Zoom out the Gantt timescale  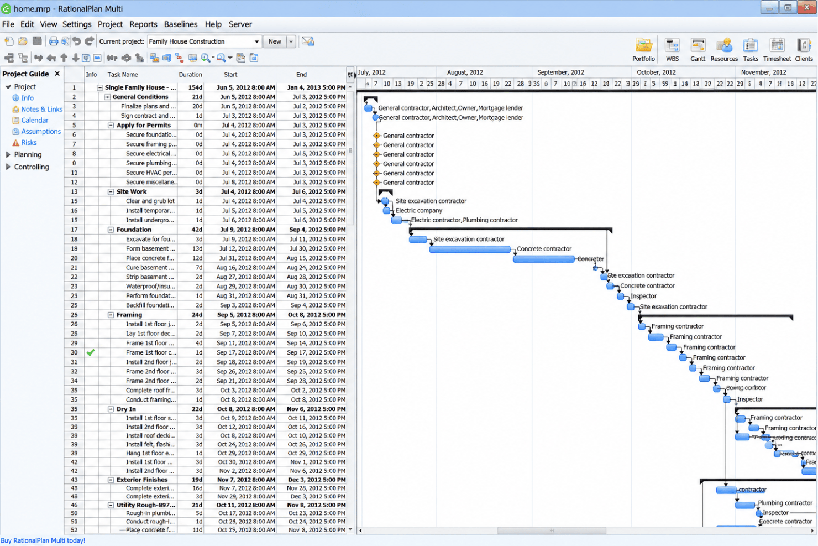pos(221,58)
